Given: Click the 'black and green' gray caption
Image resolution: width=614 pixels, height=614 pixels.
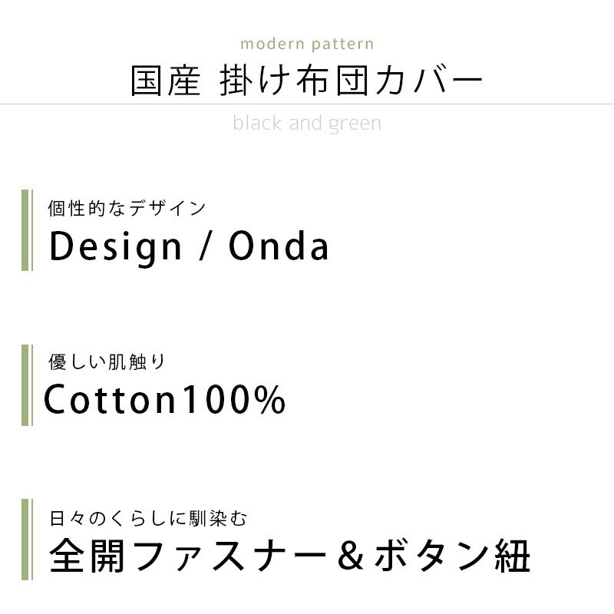Looking at the screenshot, I should [x=307, y=124].
